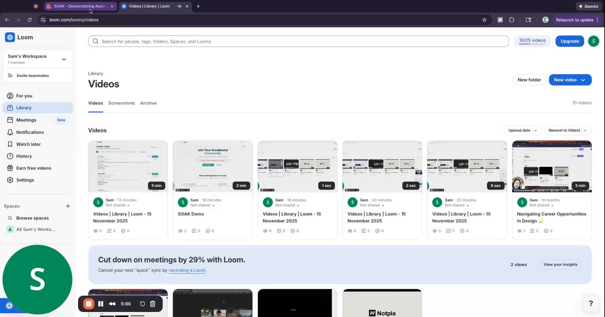
Task: Expand Not shared on 20 minutes video
Action: pos(372,205)
